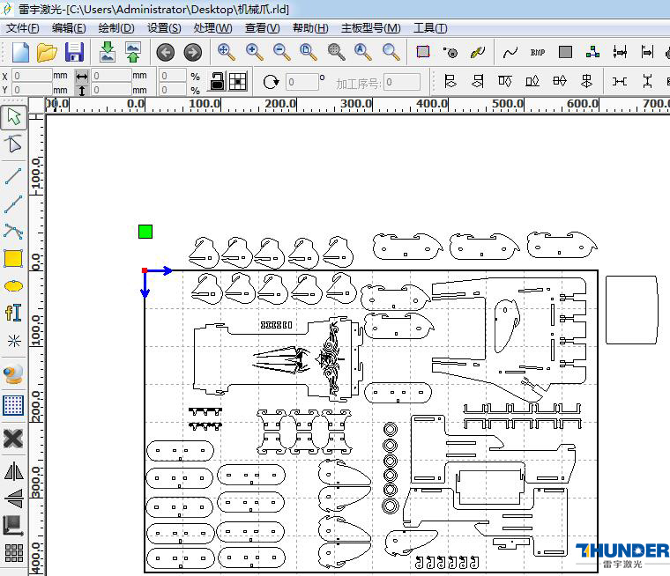Click the X position input field
The width and height of the screenshot is (670, 576).
tap(32, 76)
